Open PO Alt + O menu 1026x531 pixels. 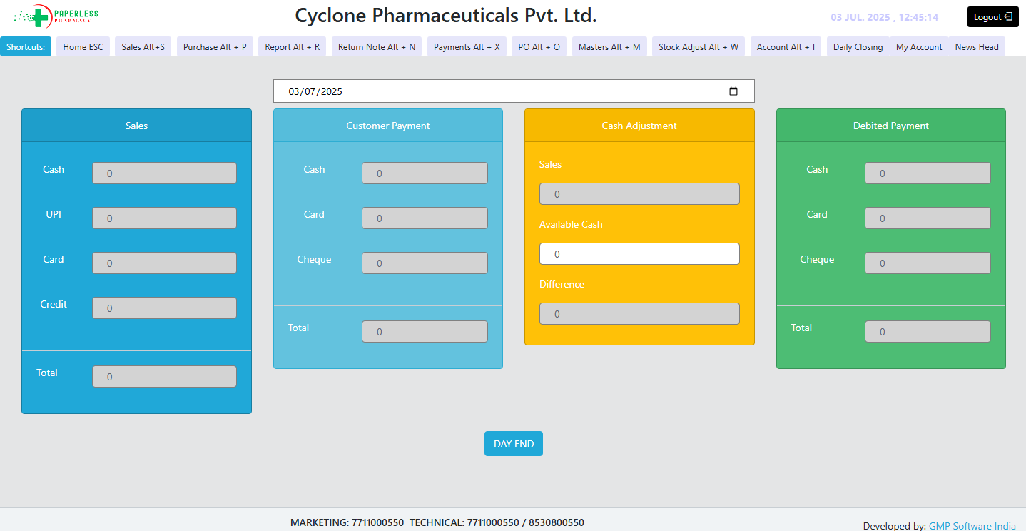coord(539,47)
